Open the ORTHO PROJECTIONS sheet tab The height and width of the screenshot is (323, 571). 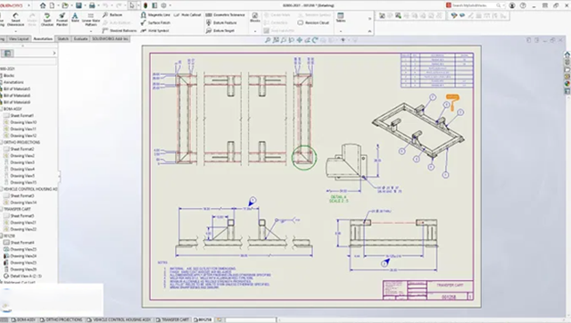62,319
